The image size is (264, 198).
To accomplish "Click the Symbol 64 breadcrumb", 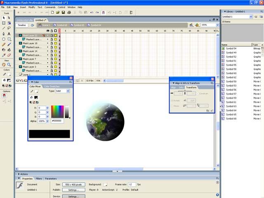I will (x=94, y=25).
